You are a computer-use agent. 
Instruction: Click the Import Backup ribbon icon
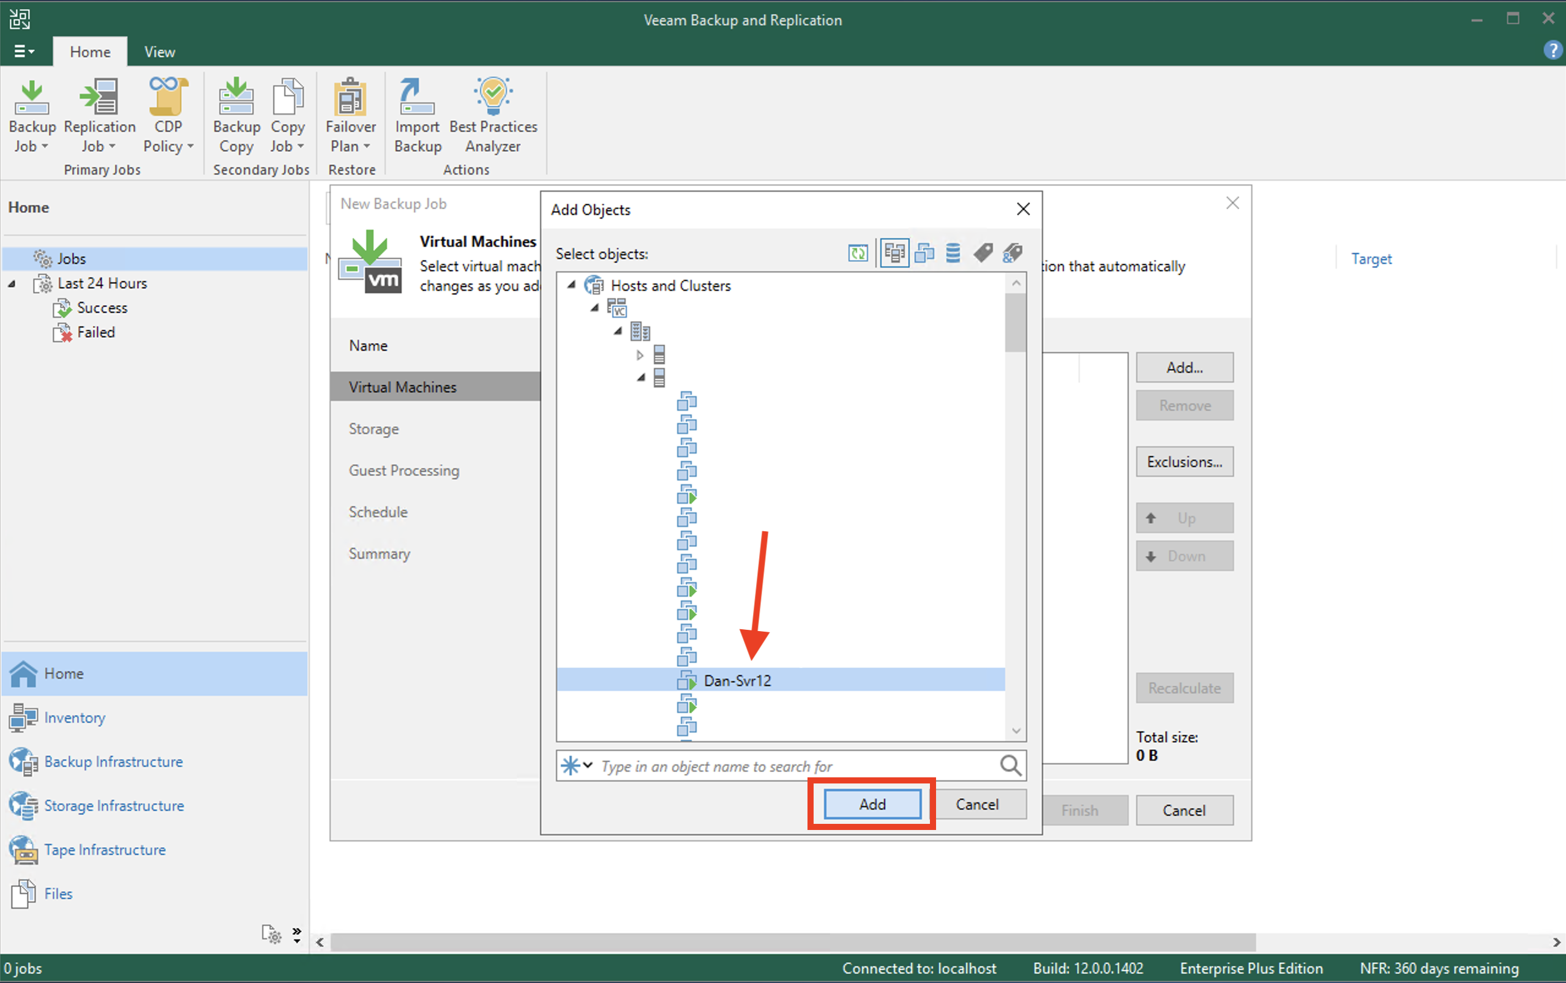tap(418, 96)
